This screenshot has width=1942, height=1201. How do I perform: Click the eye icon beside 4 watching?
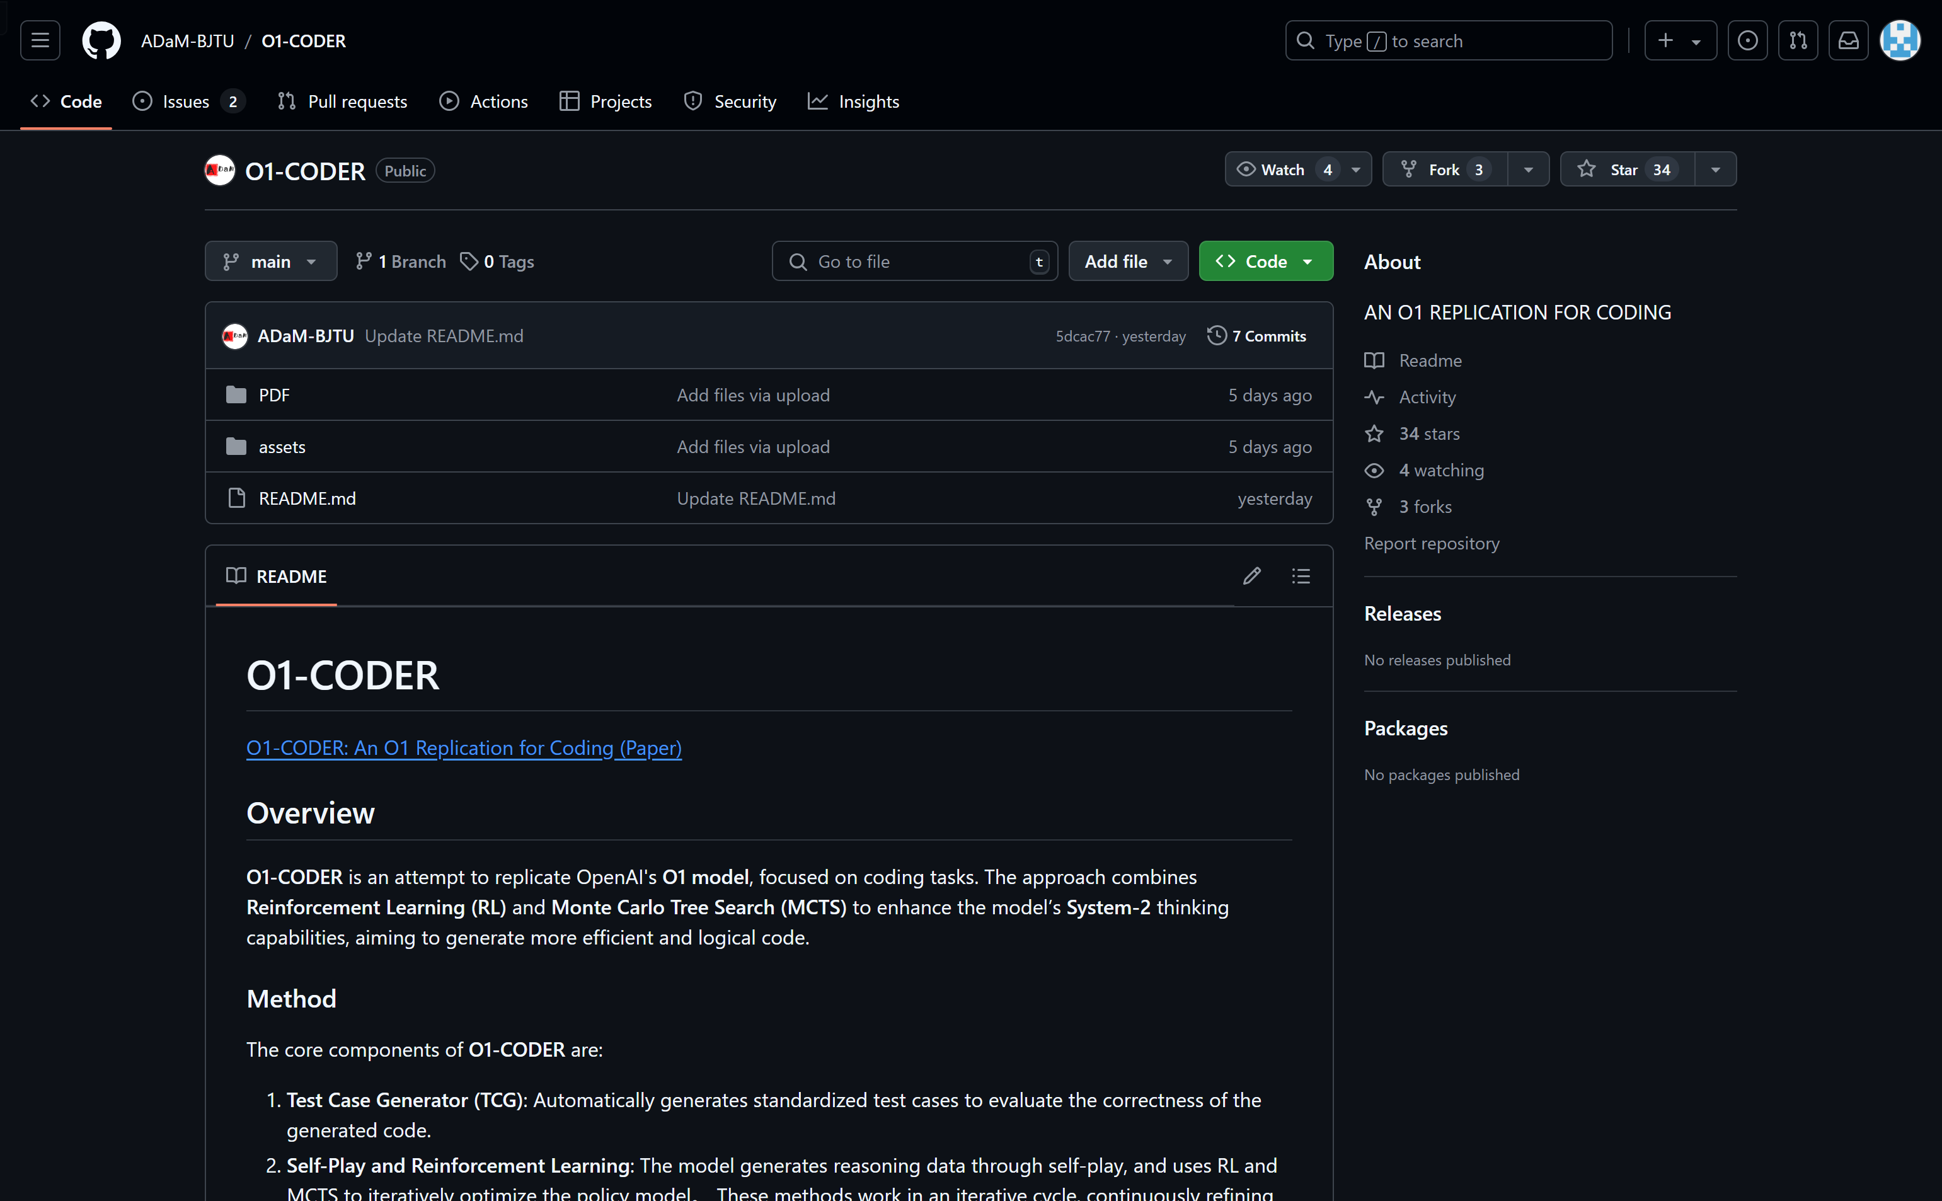[1374, 470]
